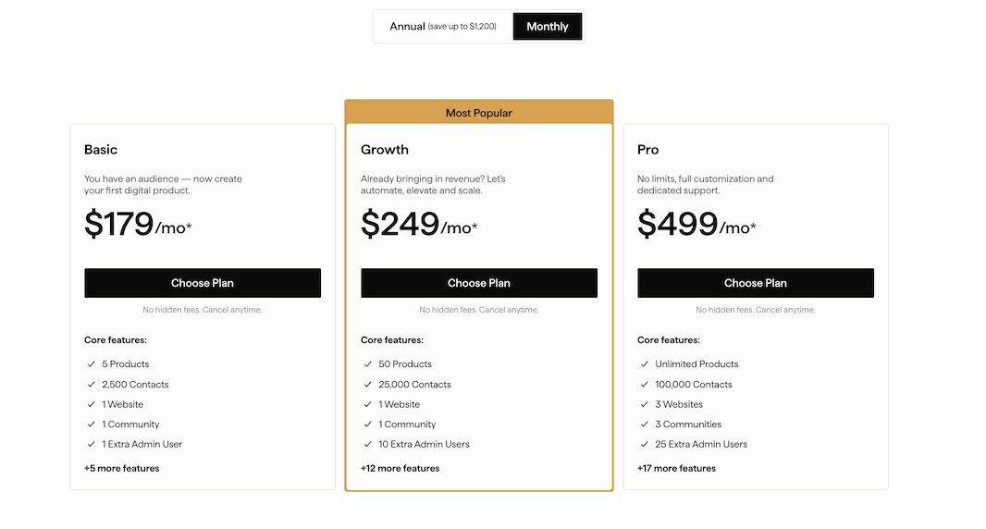Switch billing to Annual

pos(442,27)
